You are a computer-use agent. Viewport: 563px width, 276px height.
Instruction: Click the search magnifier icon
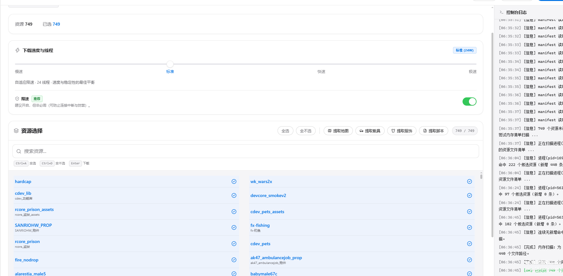pos(19,151)
